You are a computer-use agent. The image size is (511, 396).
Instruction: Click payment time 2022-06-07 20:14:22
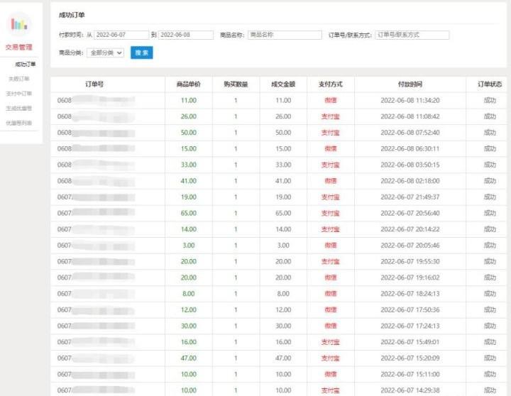pos(410,229)
